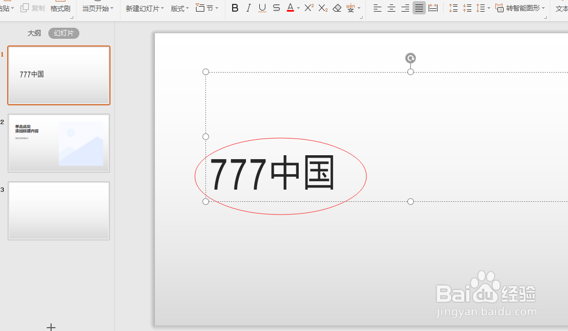Toggle italic formatting
Viewport: 568px width, 331px height.
[x=248, y=8]
